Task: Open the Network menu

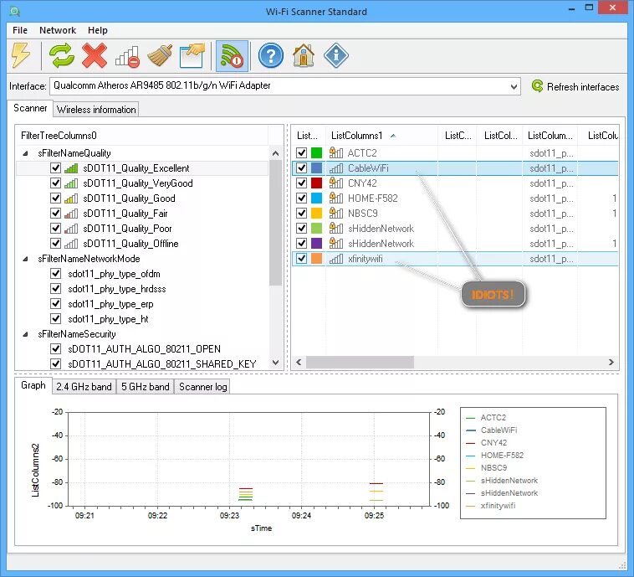Action: [x=58, y=30]
